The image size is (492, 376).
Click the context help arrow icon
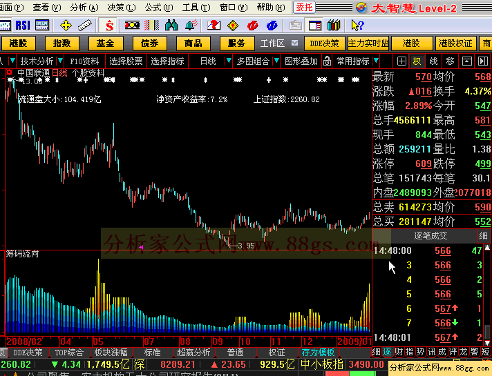click(357, 25)
